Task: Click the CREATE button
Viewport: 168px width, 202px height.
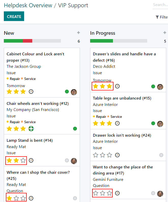Action: click(x=14, y=16)
